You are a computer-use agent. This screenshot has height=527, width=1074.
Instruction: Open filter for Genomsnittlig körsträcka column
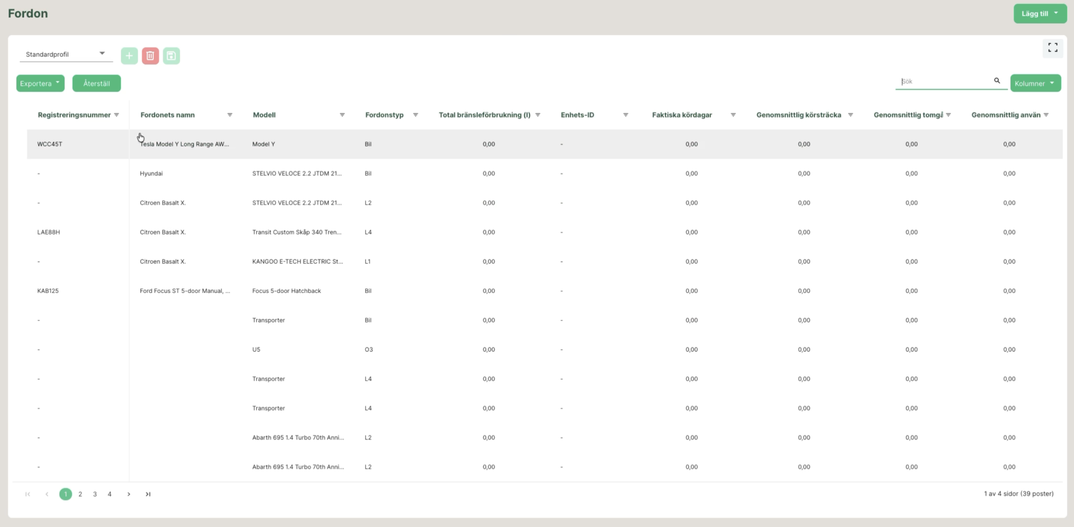point(850,115)
